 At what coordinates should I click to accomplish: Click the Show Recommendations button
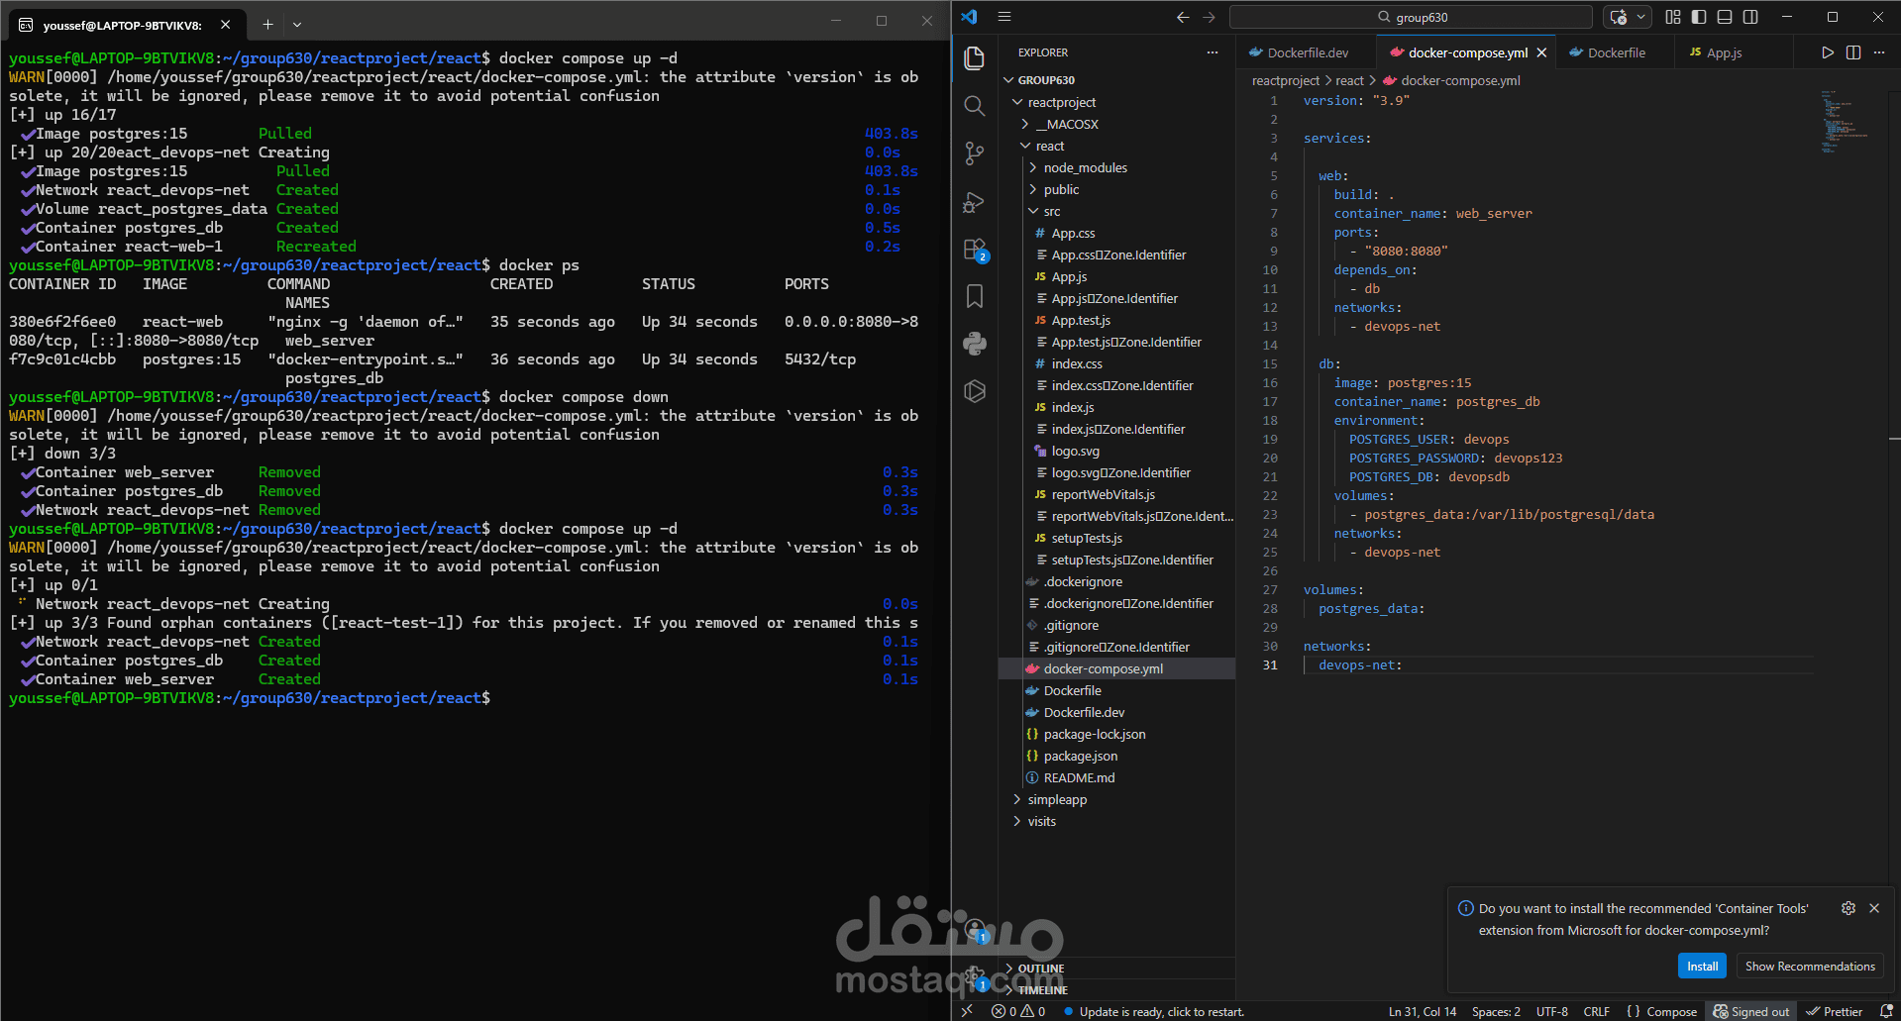coord(1809,966)
